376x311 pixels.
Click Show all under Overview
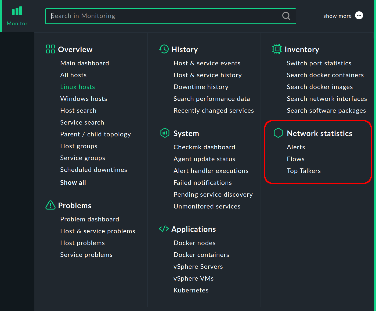click(73, 182)
